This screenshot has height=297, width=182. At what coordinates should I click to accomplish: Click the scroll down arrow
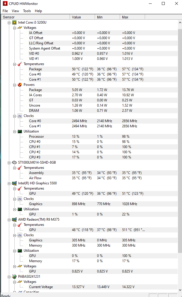180,290
